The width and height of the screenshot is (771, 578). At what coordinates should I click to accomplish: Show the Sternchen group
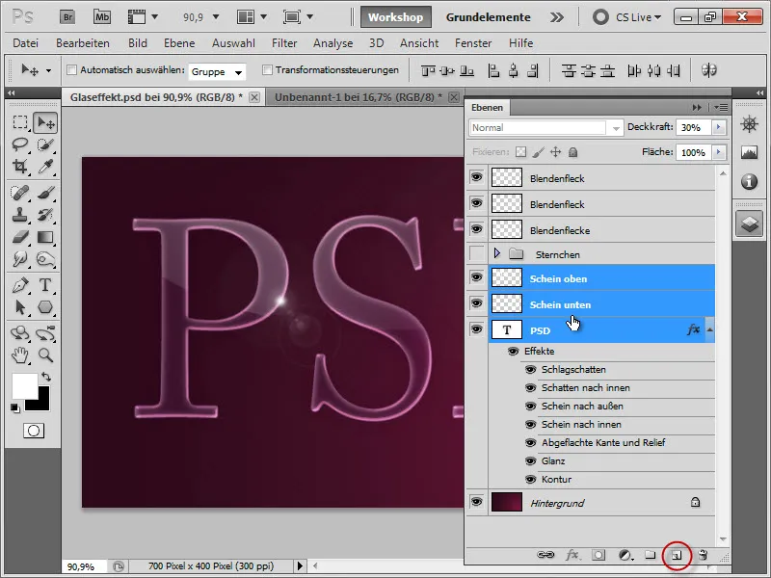point(476,253)
